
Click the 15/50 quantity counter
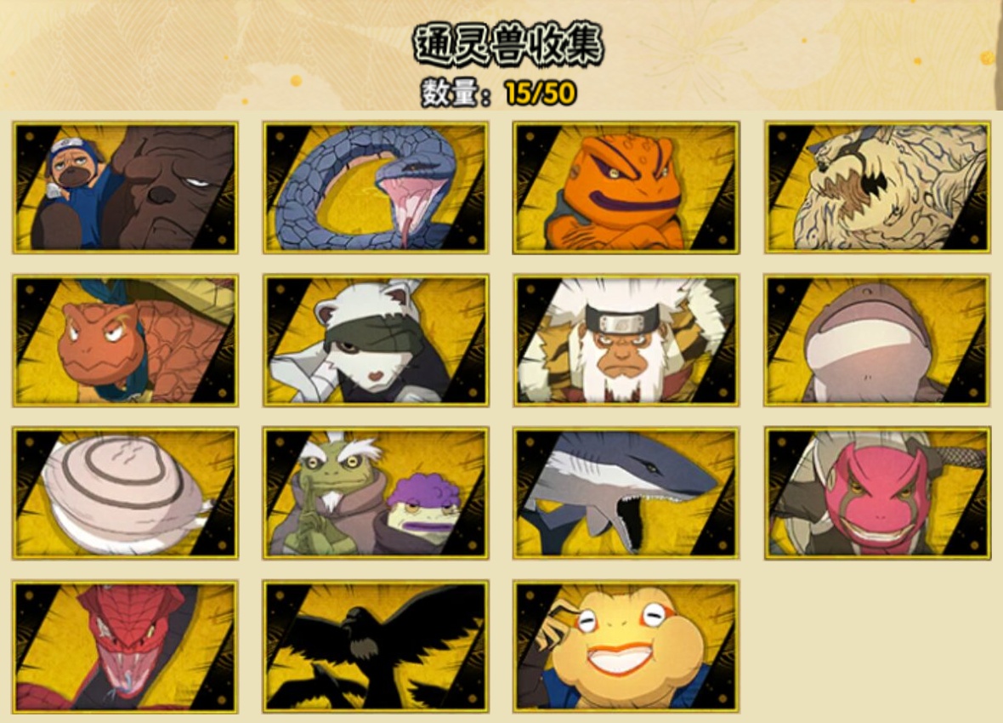coord(541,94)
